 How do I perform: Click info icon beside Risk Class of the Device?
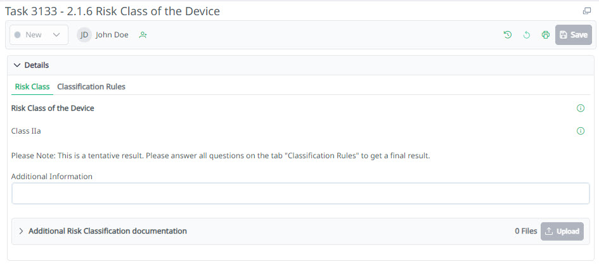point(581,108)
